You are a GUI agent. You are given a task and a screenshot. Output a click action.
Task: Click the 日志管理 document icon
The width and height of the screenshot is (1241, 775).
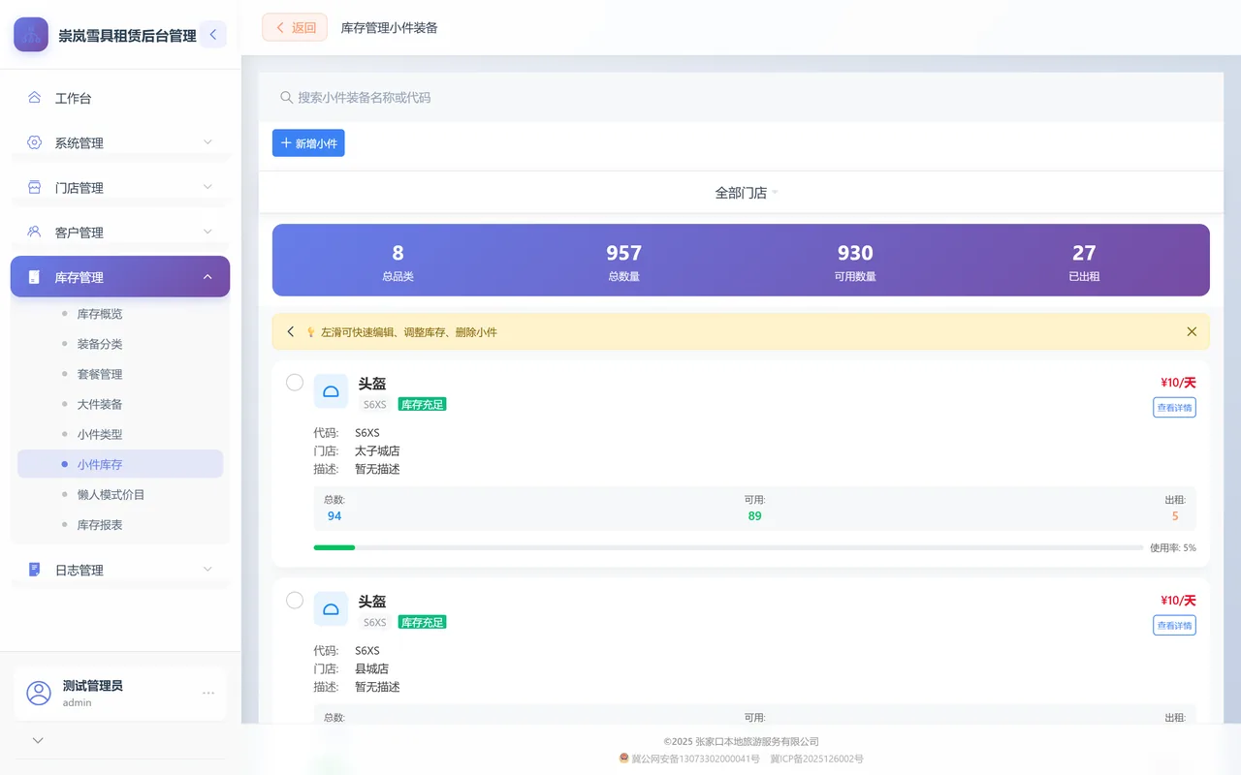coord(34,570)
